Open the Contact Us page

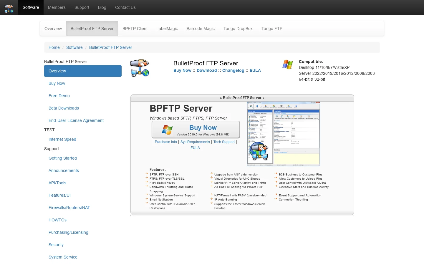[125, 7]
